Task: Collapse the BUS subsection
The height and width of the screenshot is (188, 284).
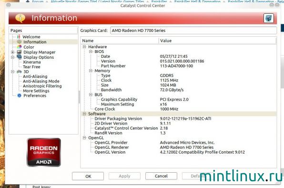Action: [91, 94]
